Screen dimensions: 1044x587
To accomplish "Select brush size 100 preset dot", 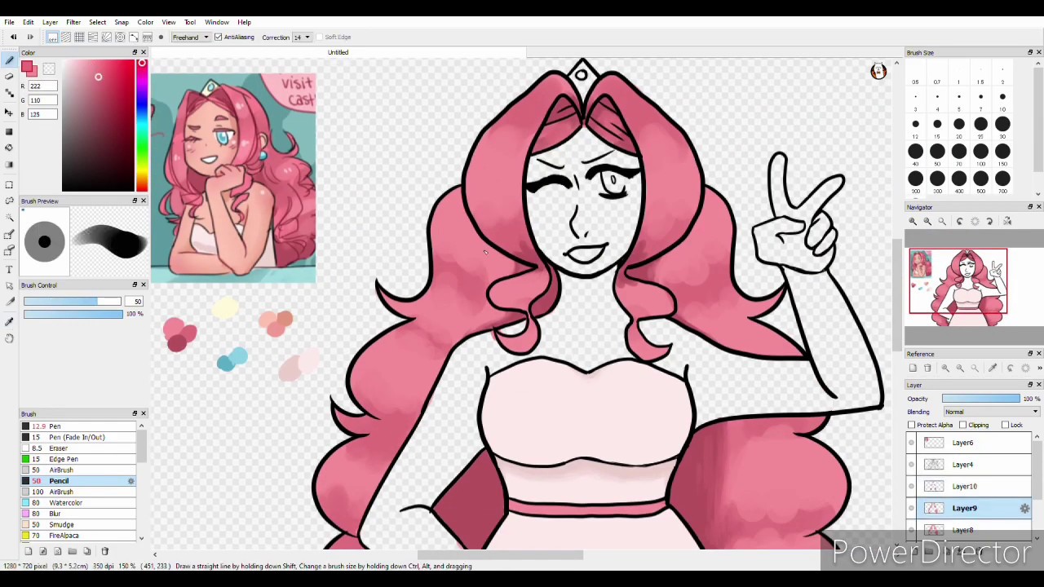I will pos(981,152).
